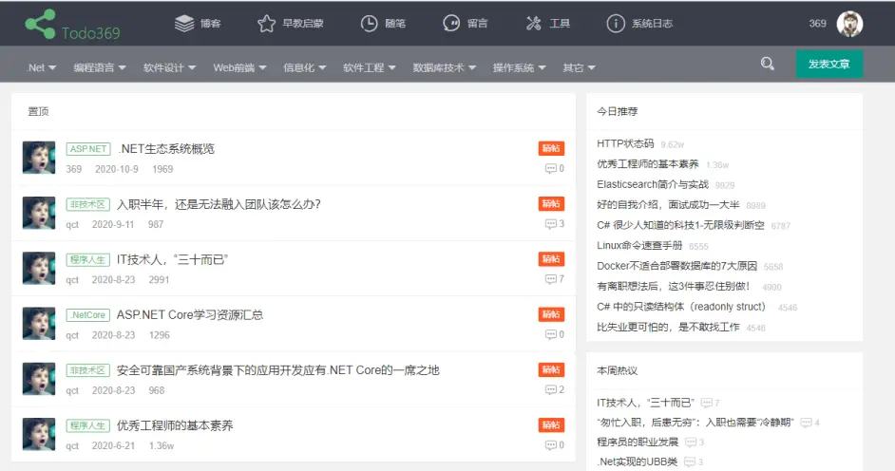The height and width of the screenshot is (471, 895).
Task: Click 精帖 badge on ASP.NET Core学习资源汇总 post
Action: pyautogui.click(x=551, y=314)
